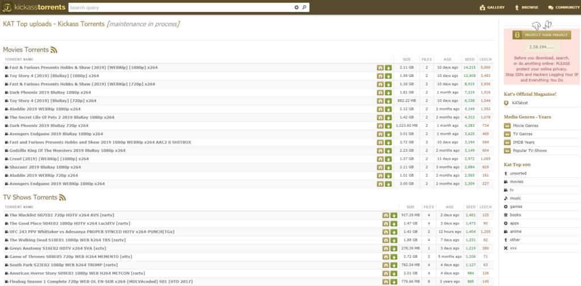This screenshot has height=286, width=581.
Task: Download torrent for Crawl (2019) WEBRip
Action: (388, 159)
